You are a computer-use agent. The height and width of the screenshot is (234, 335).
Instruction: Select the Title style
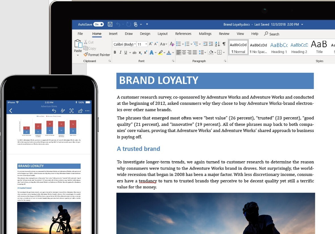tap(319, 48)
